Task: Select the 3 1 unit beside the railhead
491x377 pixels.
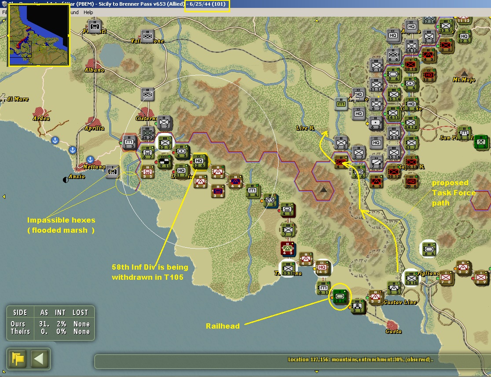Action: pyautogui.click(x=358, y=306)
